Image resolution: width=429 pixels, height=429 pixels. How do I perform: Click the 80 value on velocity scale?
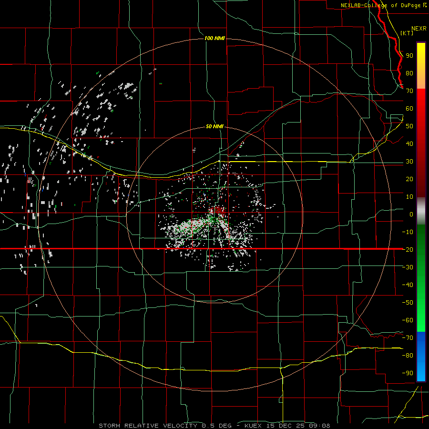[409, 73]
